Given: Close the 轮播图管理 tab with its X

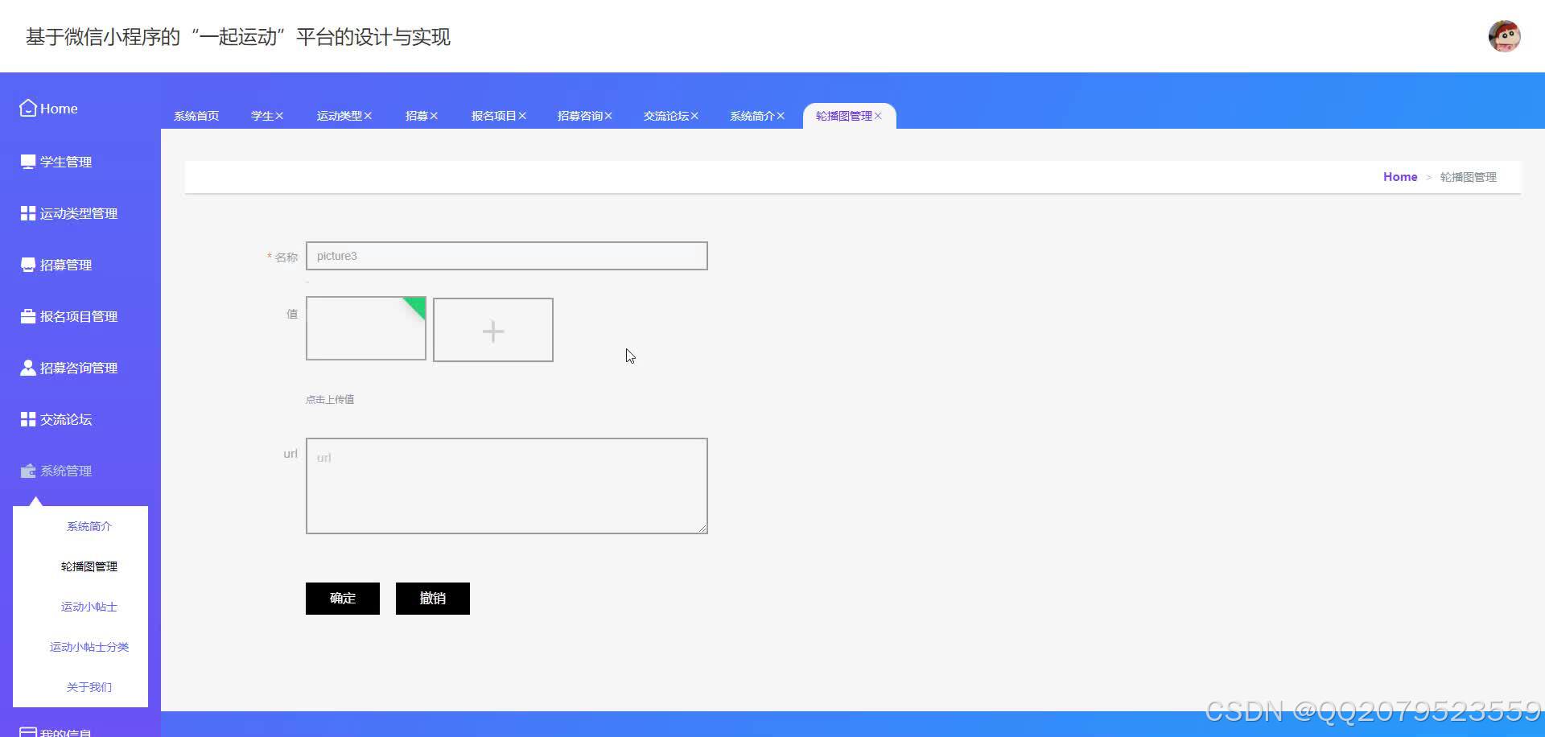Looking at the screenshot, I should coord(878,116).
